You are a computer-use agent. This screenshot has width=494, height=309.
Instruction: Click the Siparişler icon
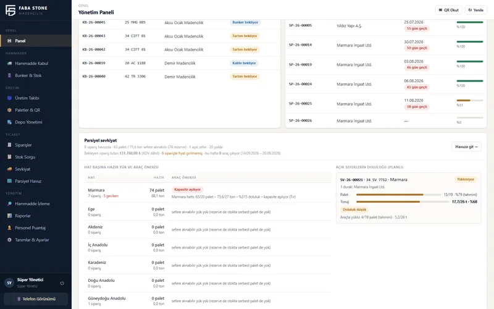coord(9,145)
